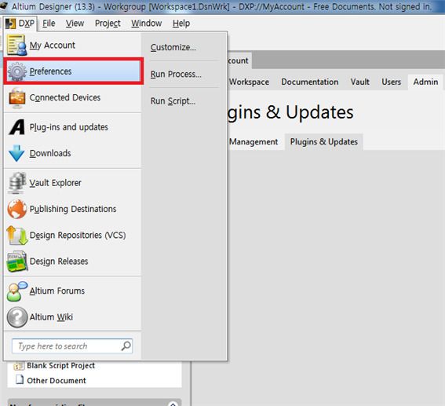Select Connected Devices menu entry
This screenshot has height=406, width=445.
(x=72, y=97)
